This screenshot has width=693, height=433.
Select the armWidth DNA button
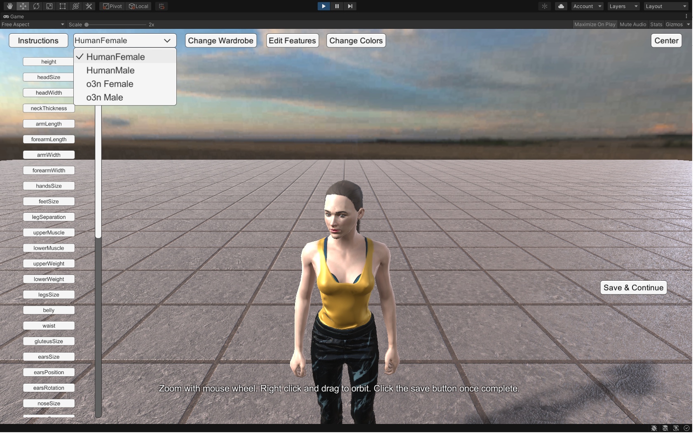(x=49, y=155)
